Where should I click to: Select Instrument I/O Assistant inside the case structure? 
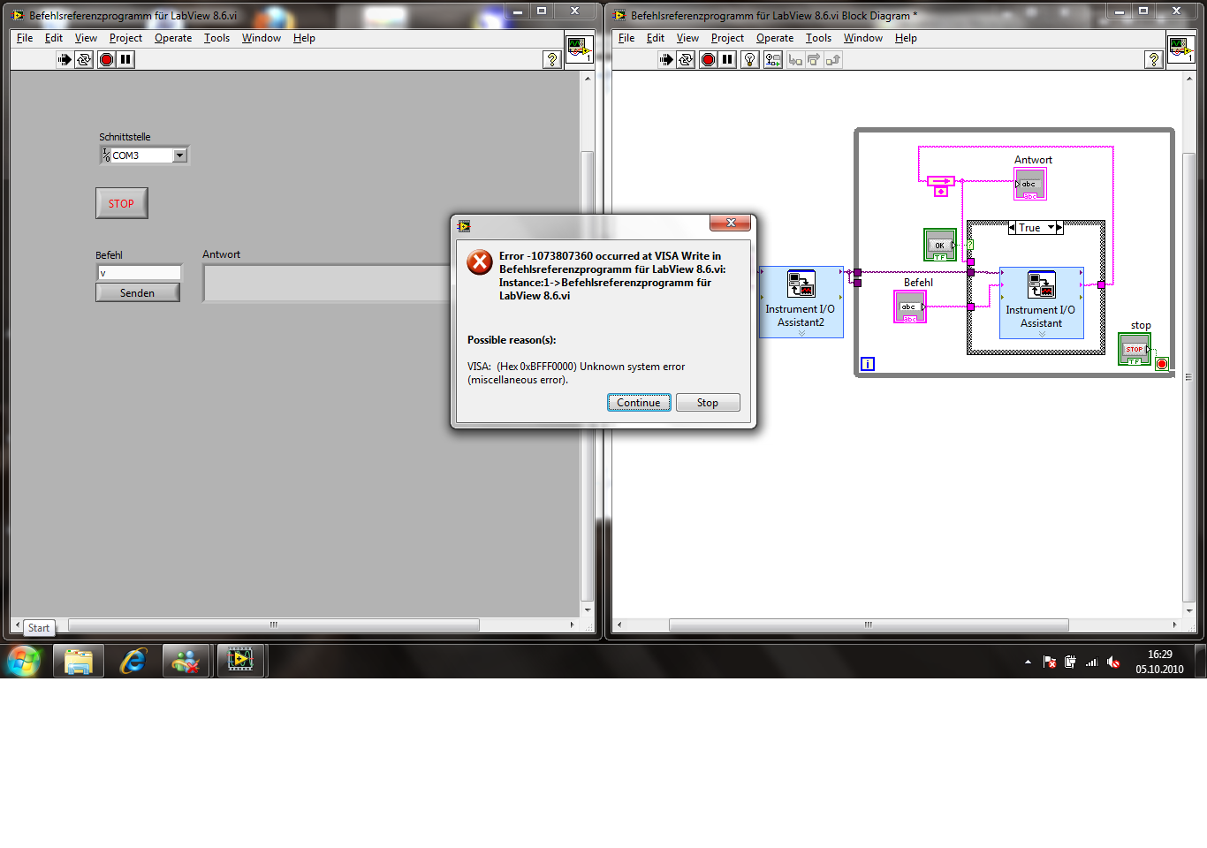point(1042,303)
